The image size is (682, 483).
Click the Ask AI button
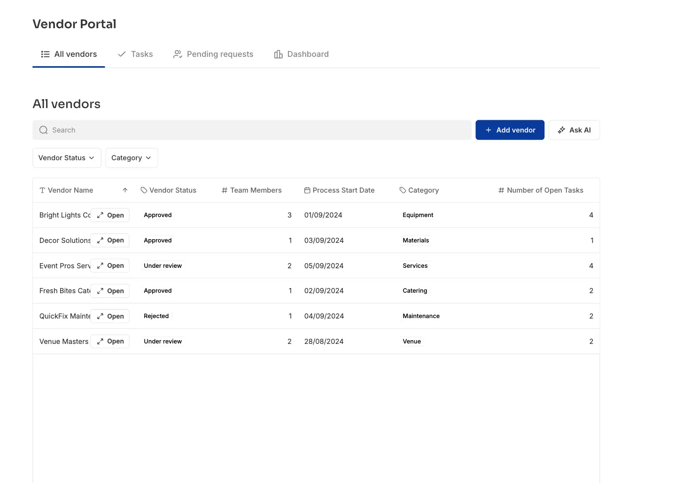(574, 130)
